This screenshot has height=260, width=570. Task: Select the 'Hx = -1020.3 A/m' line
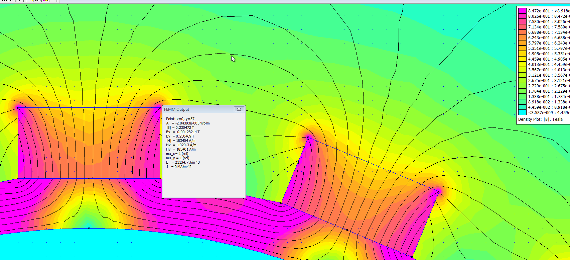[181, 145]
